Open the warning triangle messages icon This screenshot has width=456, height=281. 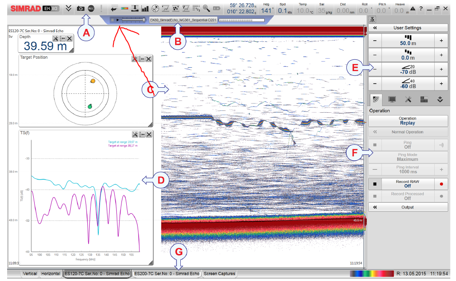413,9
